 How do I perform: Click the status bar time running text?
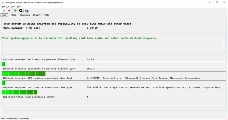tap(15, 119)
